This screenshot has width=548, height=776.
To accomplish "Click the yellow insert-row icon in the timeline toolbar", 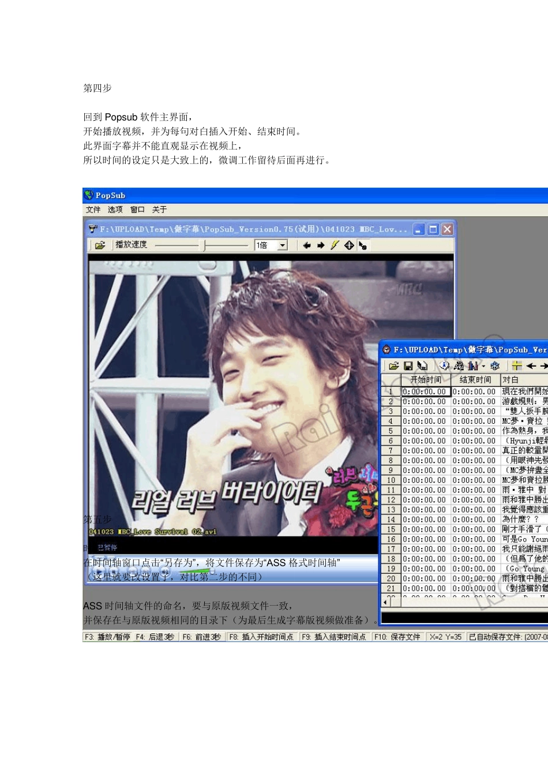I will pyautogui.click(x=517, y=365).
